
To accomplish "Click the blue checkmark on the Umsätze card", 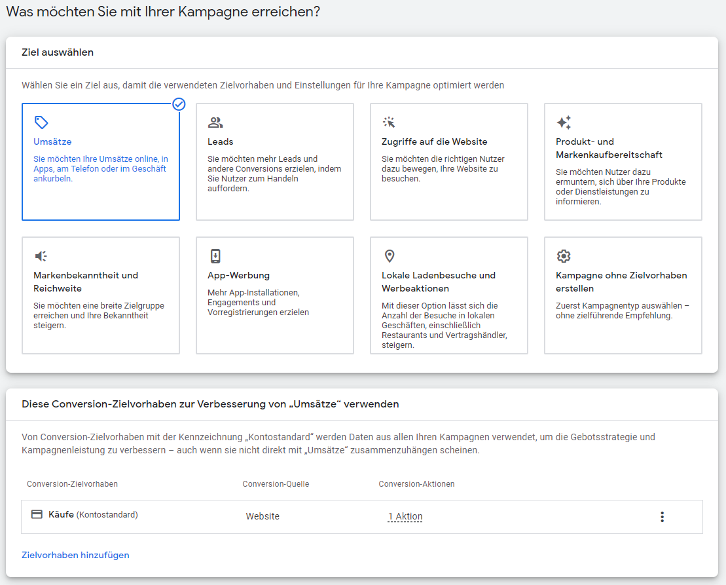I will coord(177,104).
